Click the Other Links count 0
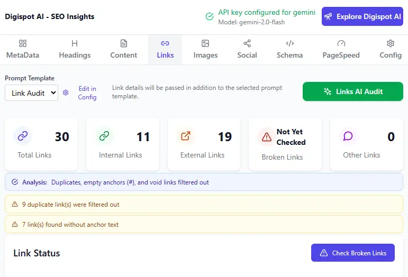The width and height of the screenshot is (408, 277). click(391, 137)
